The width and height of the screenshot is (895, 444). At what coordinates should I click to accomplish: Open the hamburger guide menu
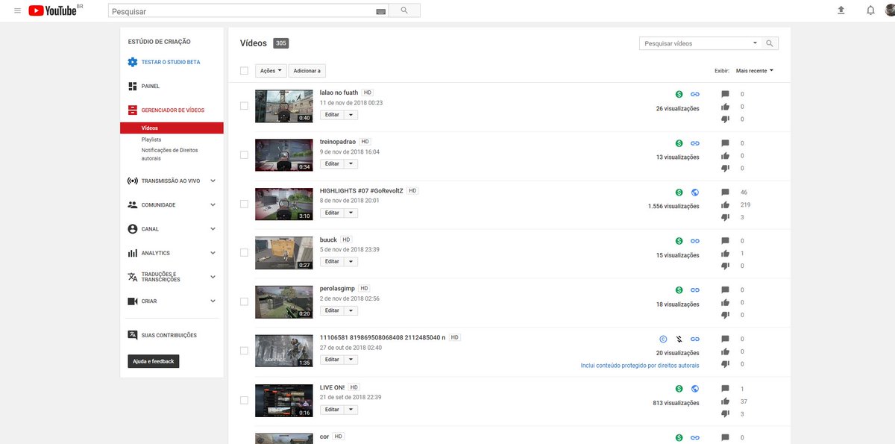pyautogui.click(x=17, y=10)
